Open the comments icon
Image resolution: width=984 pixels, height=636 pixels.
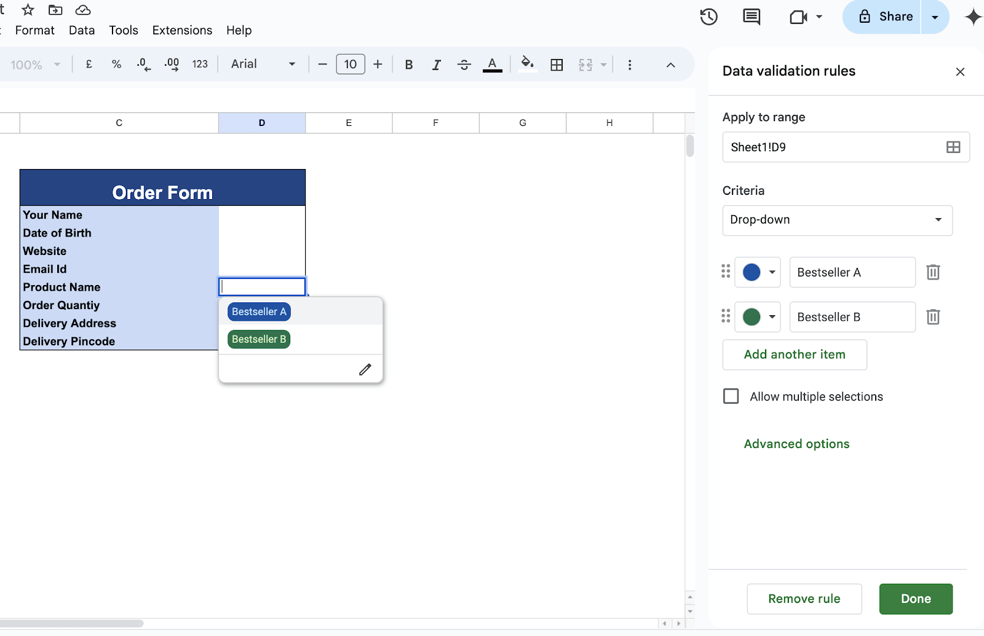[752, 17]
